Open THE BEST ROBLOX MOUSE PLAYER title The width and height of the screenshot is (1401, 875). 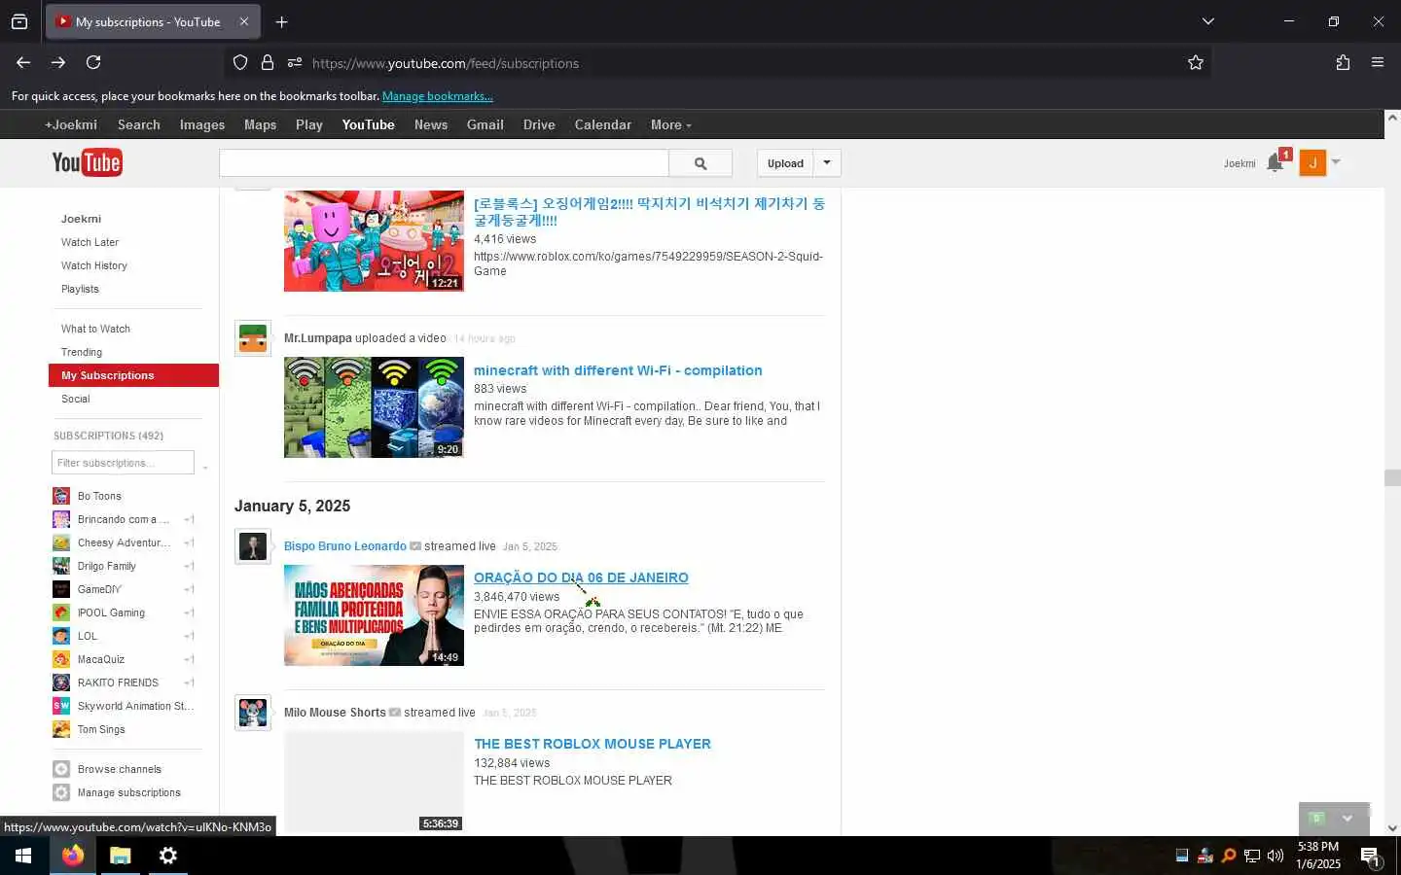pos(593,744)
